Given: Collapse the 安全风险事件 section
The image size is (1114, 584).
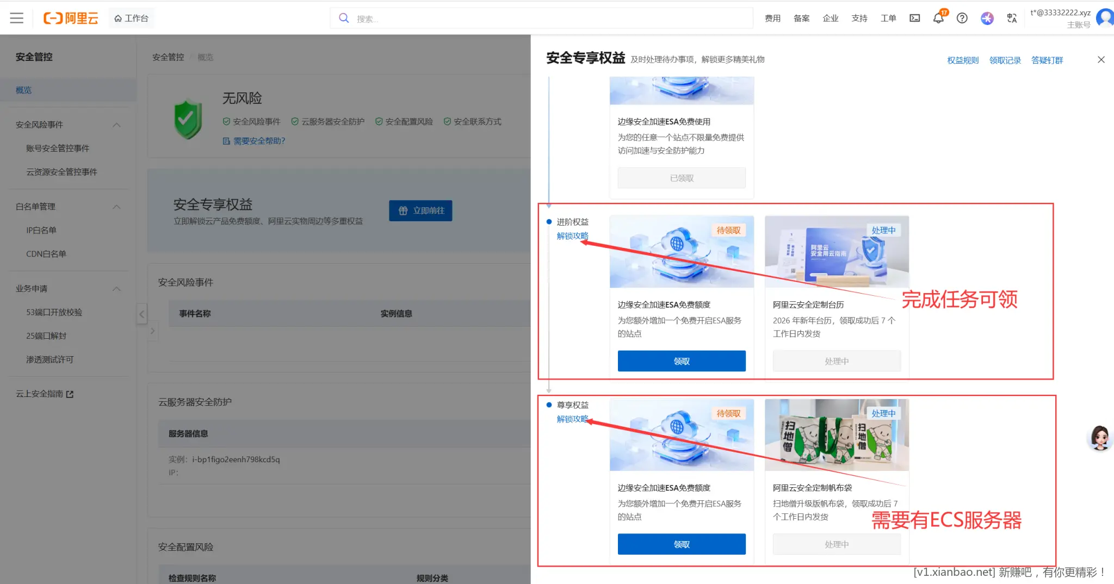Looking at the screenshot, I should [116, 125].
